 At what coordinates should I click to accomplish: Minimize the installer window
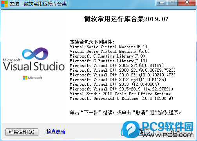[162, 3]
